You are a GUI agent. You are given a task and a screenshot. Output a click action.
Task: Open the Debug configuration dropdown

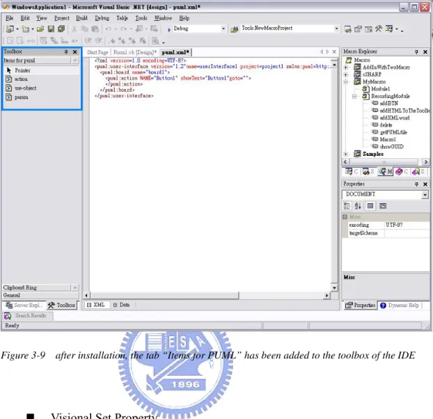tap(223, 29)
